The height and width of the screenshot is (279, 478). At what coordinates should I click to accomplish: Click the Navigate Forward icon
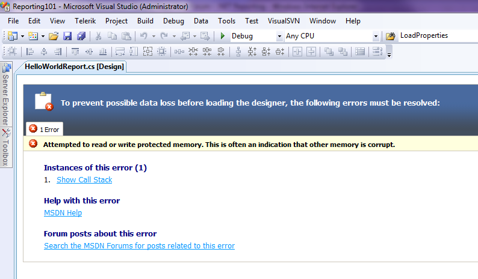205,36
